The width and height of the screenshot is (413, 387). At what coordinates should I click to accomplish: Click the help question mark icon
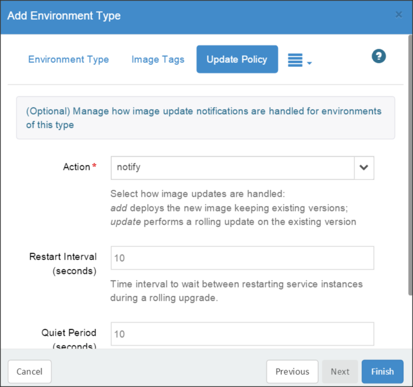379,56
